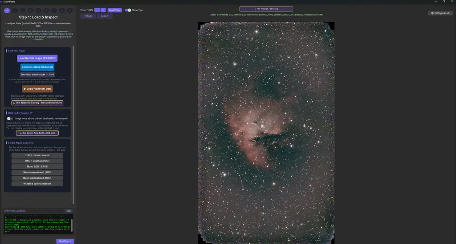Select Mono narrowband (SHO) guide
This screenshot has width=456, height=244.
click(x=37, y=173)
